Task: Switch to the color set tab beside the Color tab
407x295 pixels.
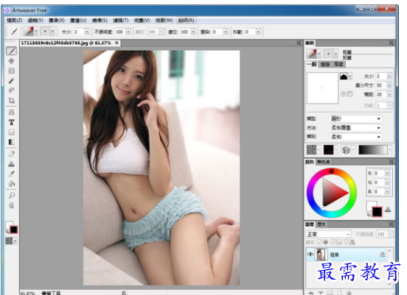Action: (323, 162)
